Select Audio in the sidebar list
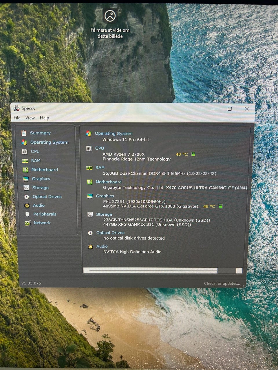 coord(39,205)
